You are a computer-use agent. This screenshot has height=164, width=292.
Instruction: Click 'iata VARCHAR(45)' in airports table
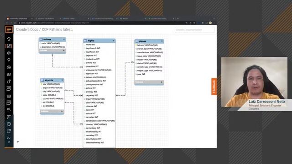52,84
